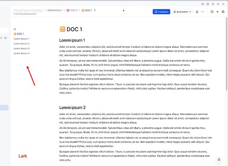The width and height of the screenshot is (228, 166).
Task: Open settings with the gear icon
Action: pos(223,12)
